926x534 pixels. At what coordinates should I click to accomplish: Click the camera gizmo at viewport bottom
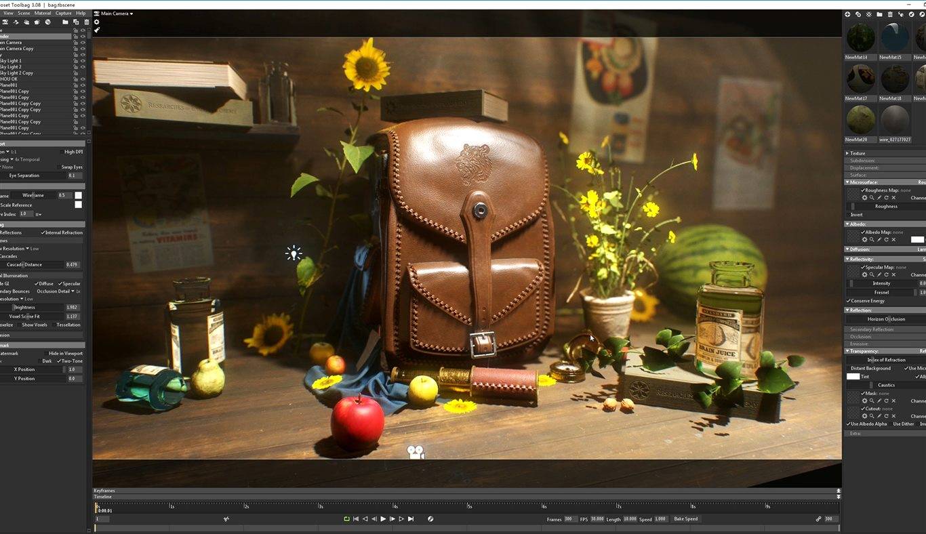tap(416, 451)
